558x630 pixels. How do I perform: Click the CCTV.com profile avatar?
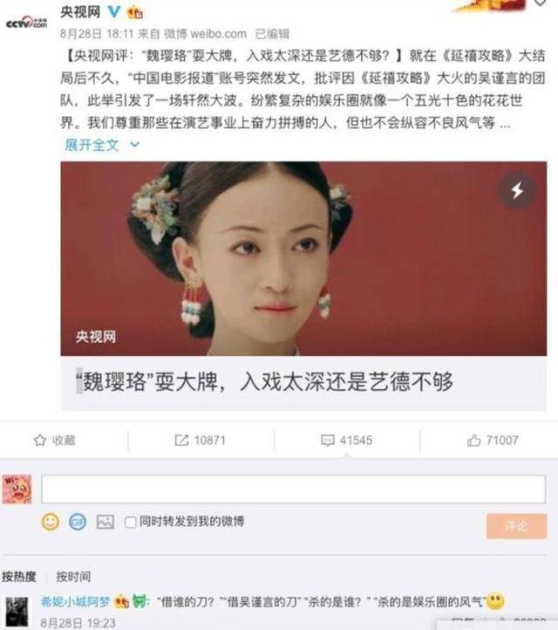pyautogui.click(x=27, y=23)
